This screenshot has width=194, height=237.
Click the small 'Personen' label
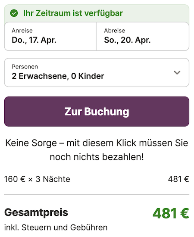point(25,67)
